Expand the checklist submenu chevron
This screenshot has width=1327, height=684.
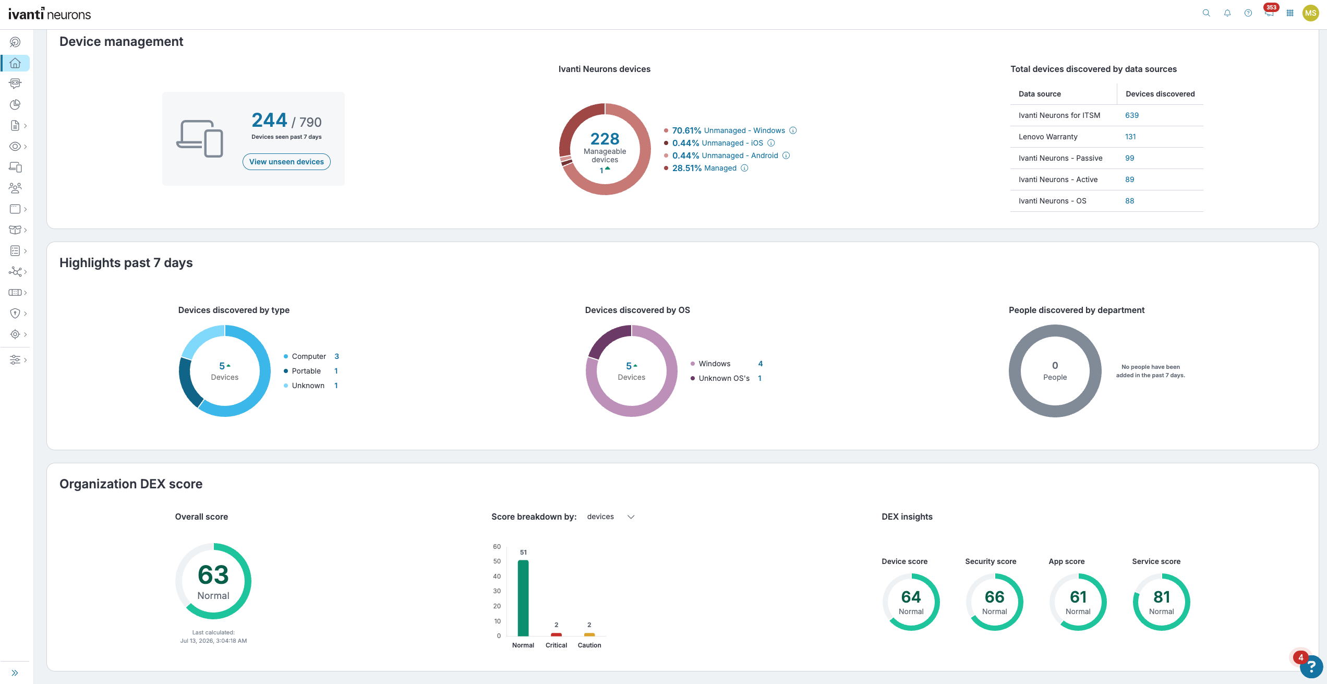(25, 251)
